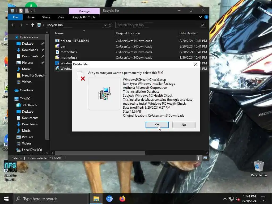Select pinned Documents under Quick access
This screenshot has width=272, height=204.
30,56
